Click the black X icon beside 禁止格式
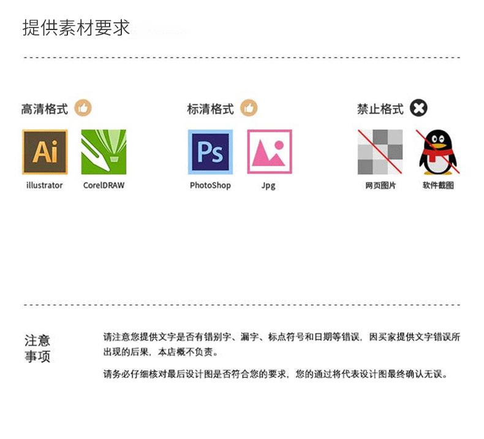The height and width of the screenshot is (439, 484). point(419,109)
